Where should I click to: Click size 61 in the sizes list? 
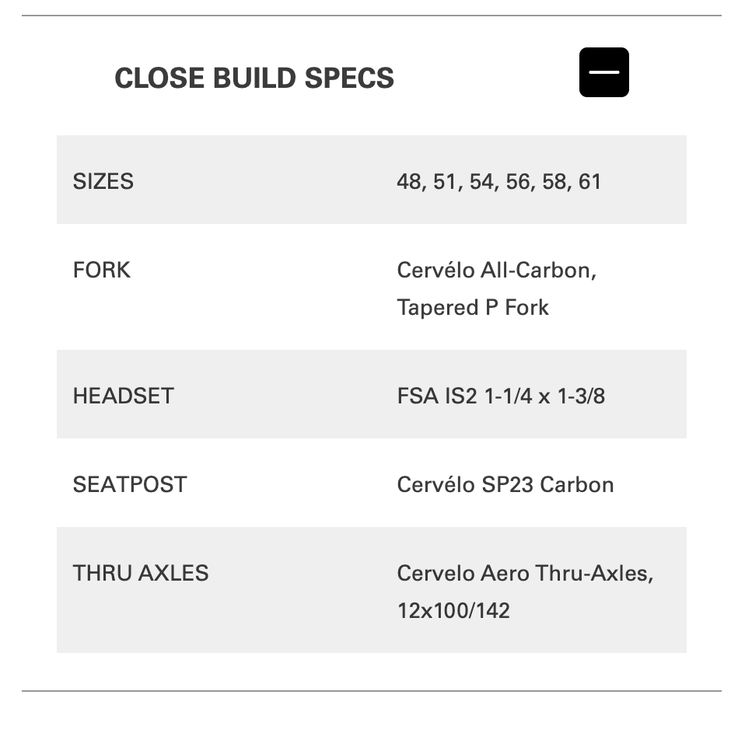coord(589,182)
